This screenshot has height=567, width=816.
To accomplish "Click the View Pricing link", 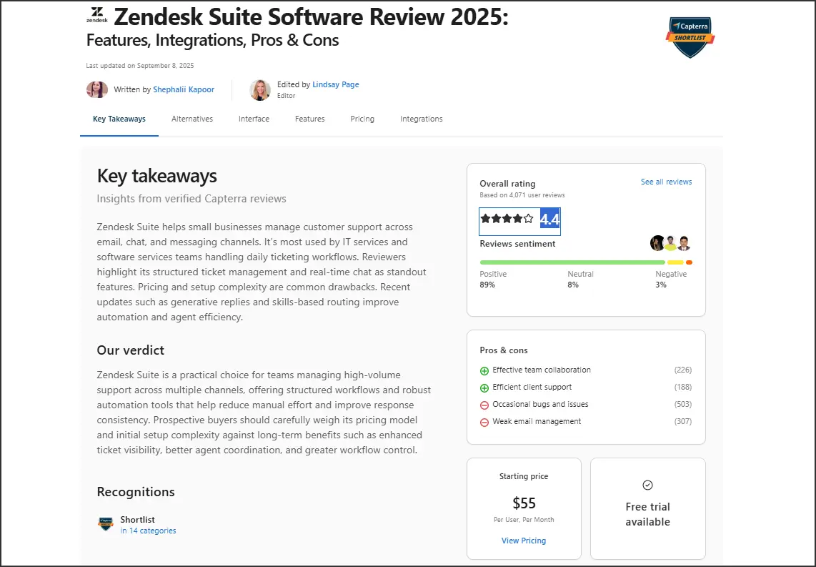I will [x=524, y=541].
